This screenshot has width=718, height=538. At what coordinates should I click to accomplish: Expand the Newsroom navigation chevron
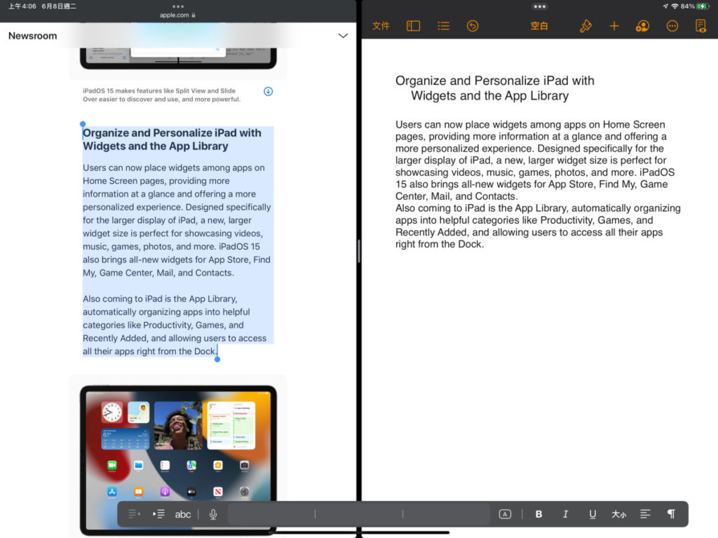(x=343, y=36)
